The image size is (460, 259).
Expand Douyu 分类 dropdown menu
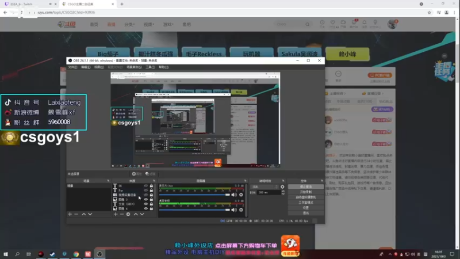click(129, 24)
